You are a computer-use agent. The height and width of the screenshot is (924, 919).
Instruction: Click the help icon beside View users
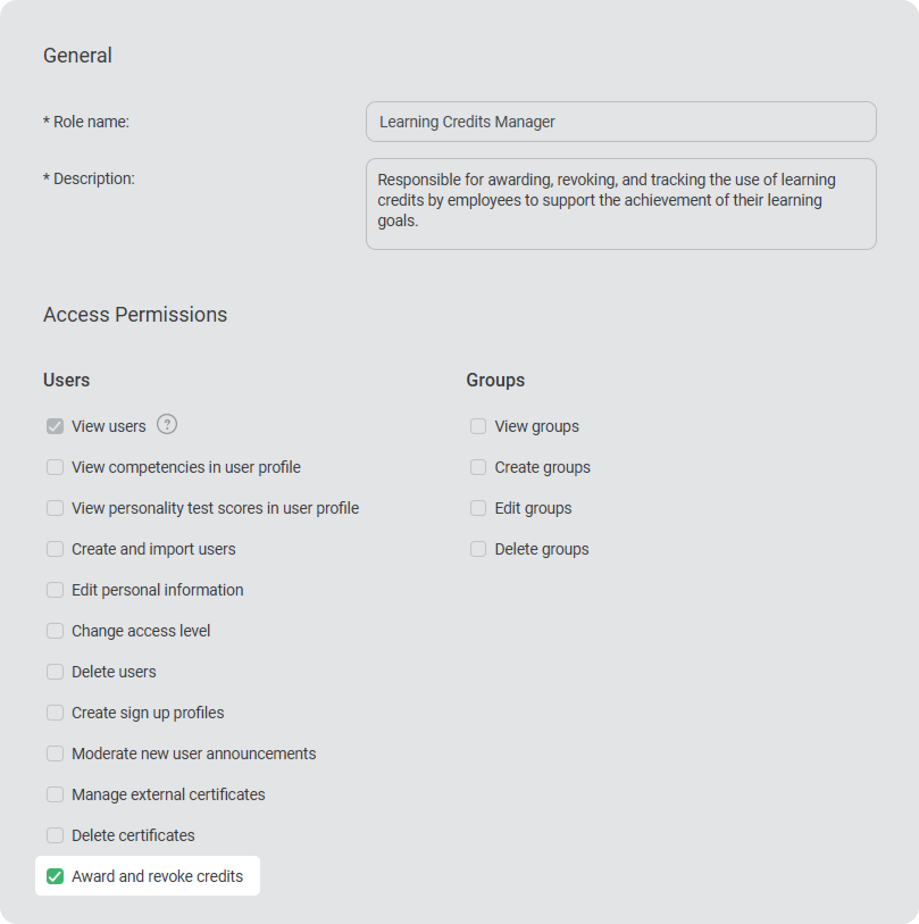coord(167,424)
